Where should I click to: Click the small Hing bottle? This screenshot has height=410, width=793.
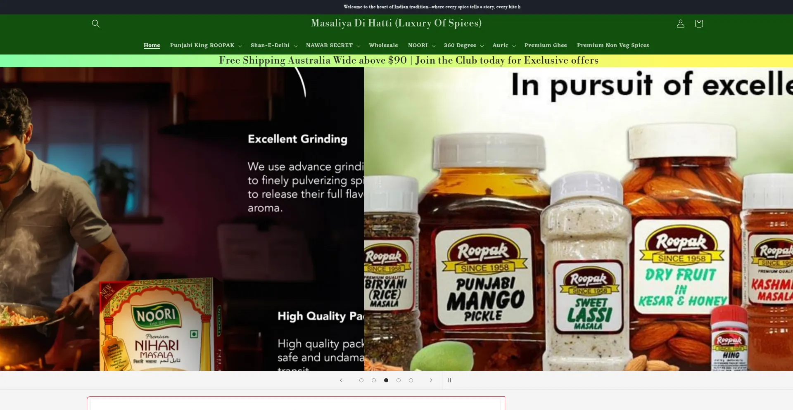tap(730, 339)
